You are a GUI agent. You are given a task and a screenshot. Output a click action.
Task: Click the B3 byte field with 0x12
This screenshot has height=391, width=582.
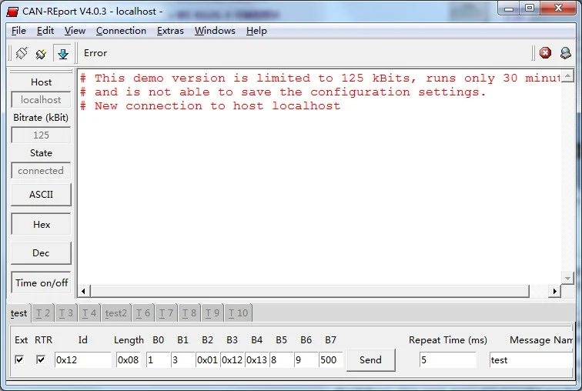coord(232,360)
